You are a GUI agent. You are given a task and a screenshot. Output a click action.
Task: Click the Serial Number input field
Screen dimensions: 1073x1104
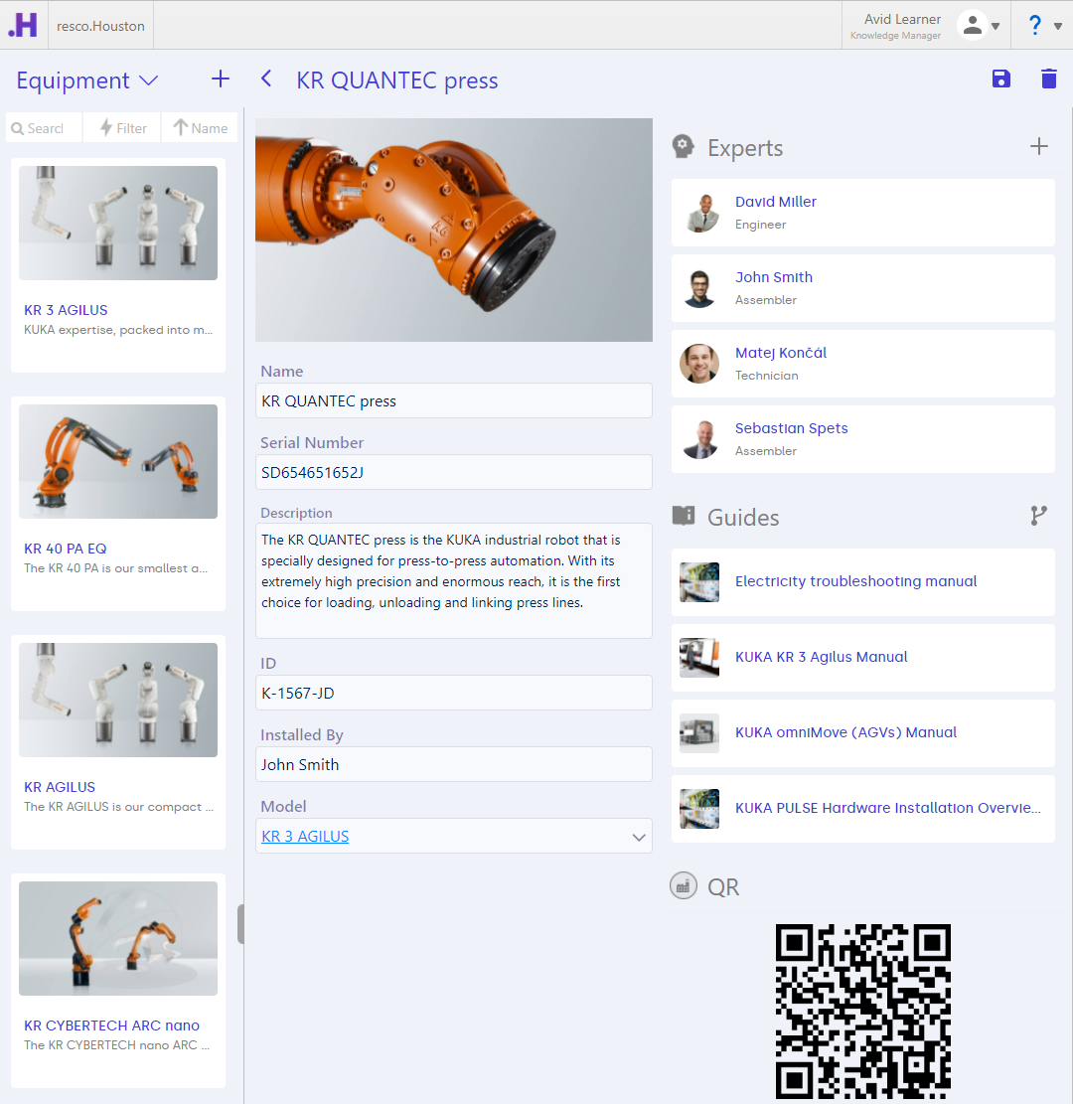[x=453, y=473]
